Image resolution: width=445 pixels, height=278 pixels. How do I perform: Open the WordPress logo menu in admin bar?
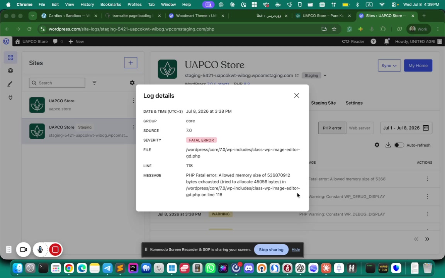tap(6, 41)
